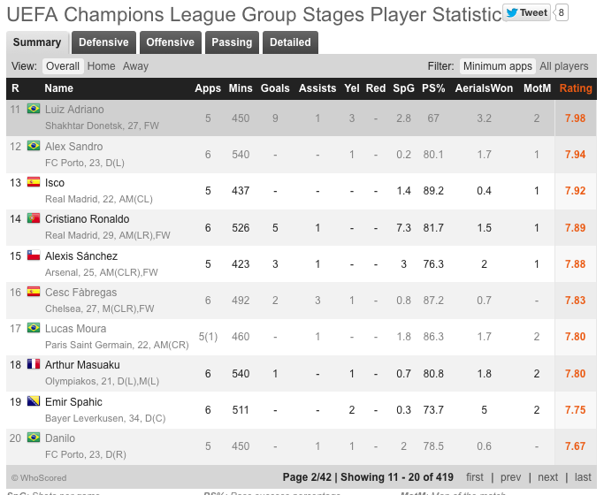Click Spain flag next to Isco
Image resolution: width=604 pixels, height=495 pixels.
point(34,183)
